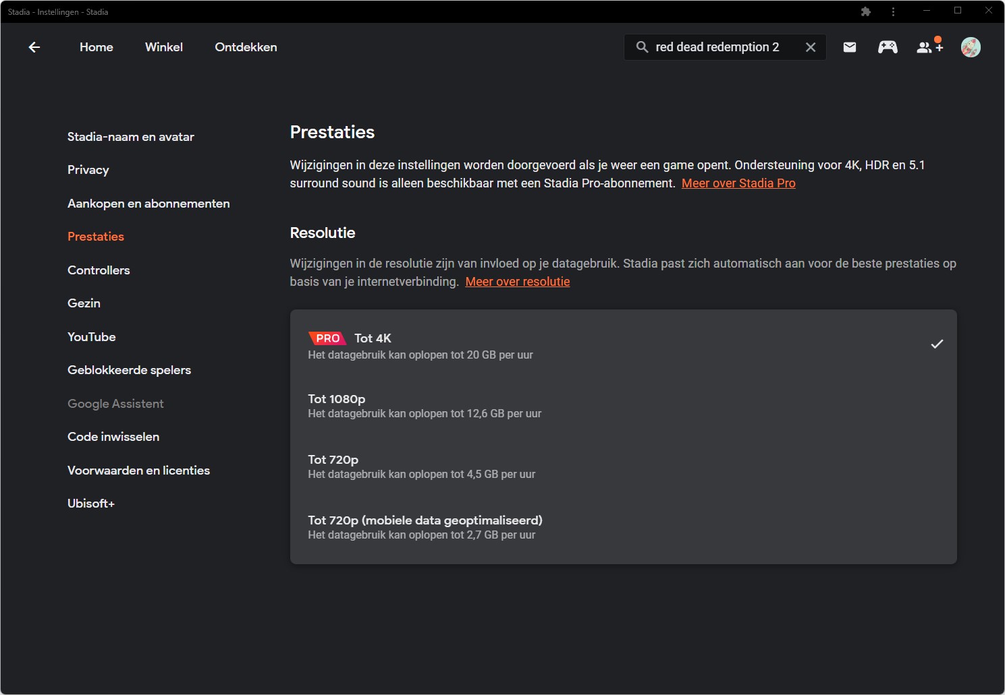
Task: Select the Prestaties settings section
Action: point(96,237)
